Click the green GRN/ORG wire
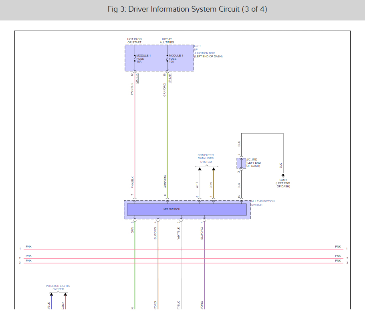This screenshot has height=321, width=365. [167, 135]
